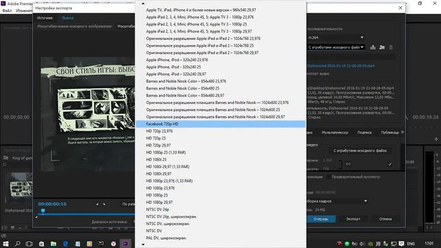
Task: Click the double-chevron tabs overflow icon
Action: point(402,132)
